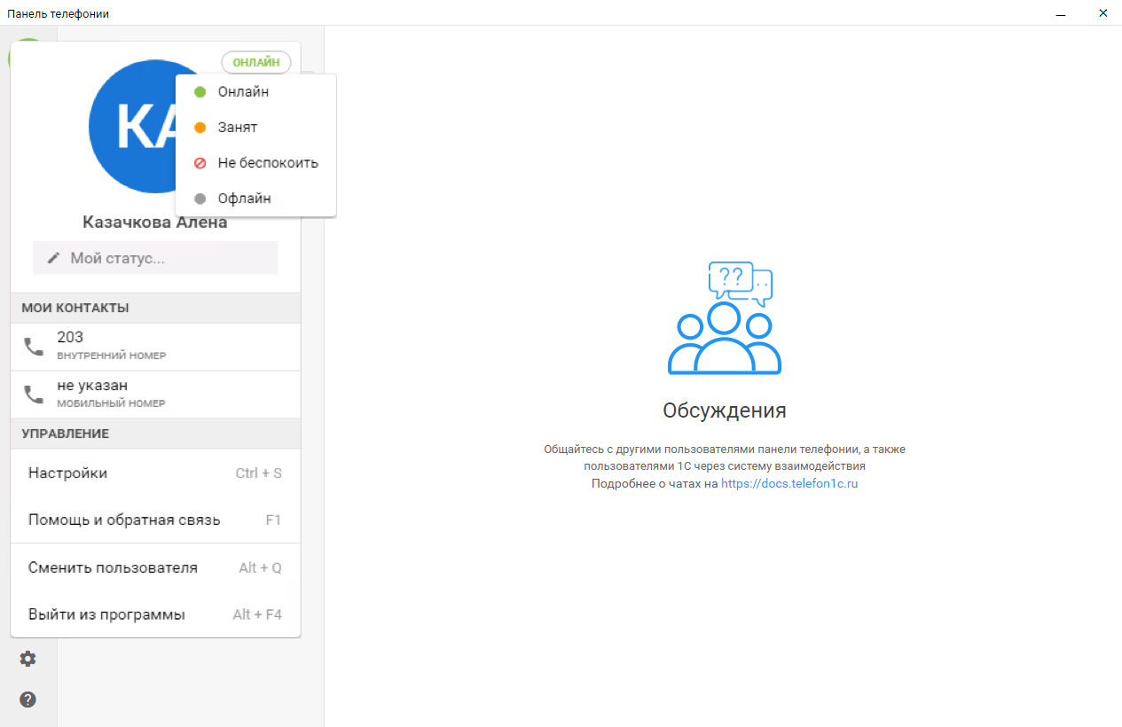This screenshot has width=1122, height=727.
Task: Click the phone icon next to 203
Action: [x=34, y=347]
